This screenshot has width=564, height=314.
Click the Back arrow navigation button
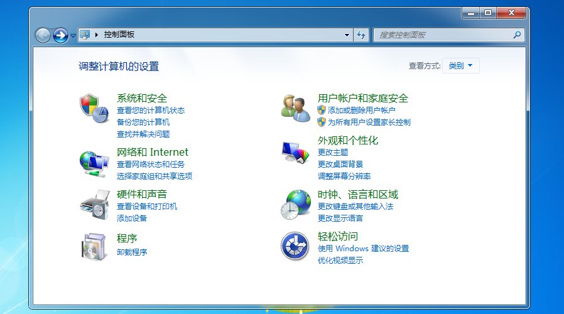coord(43,35)
